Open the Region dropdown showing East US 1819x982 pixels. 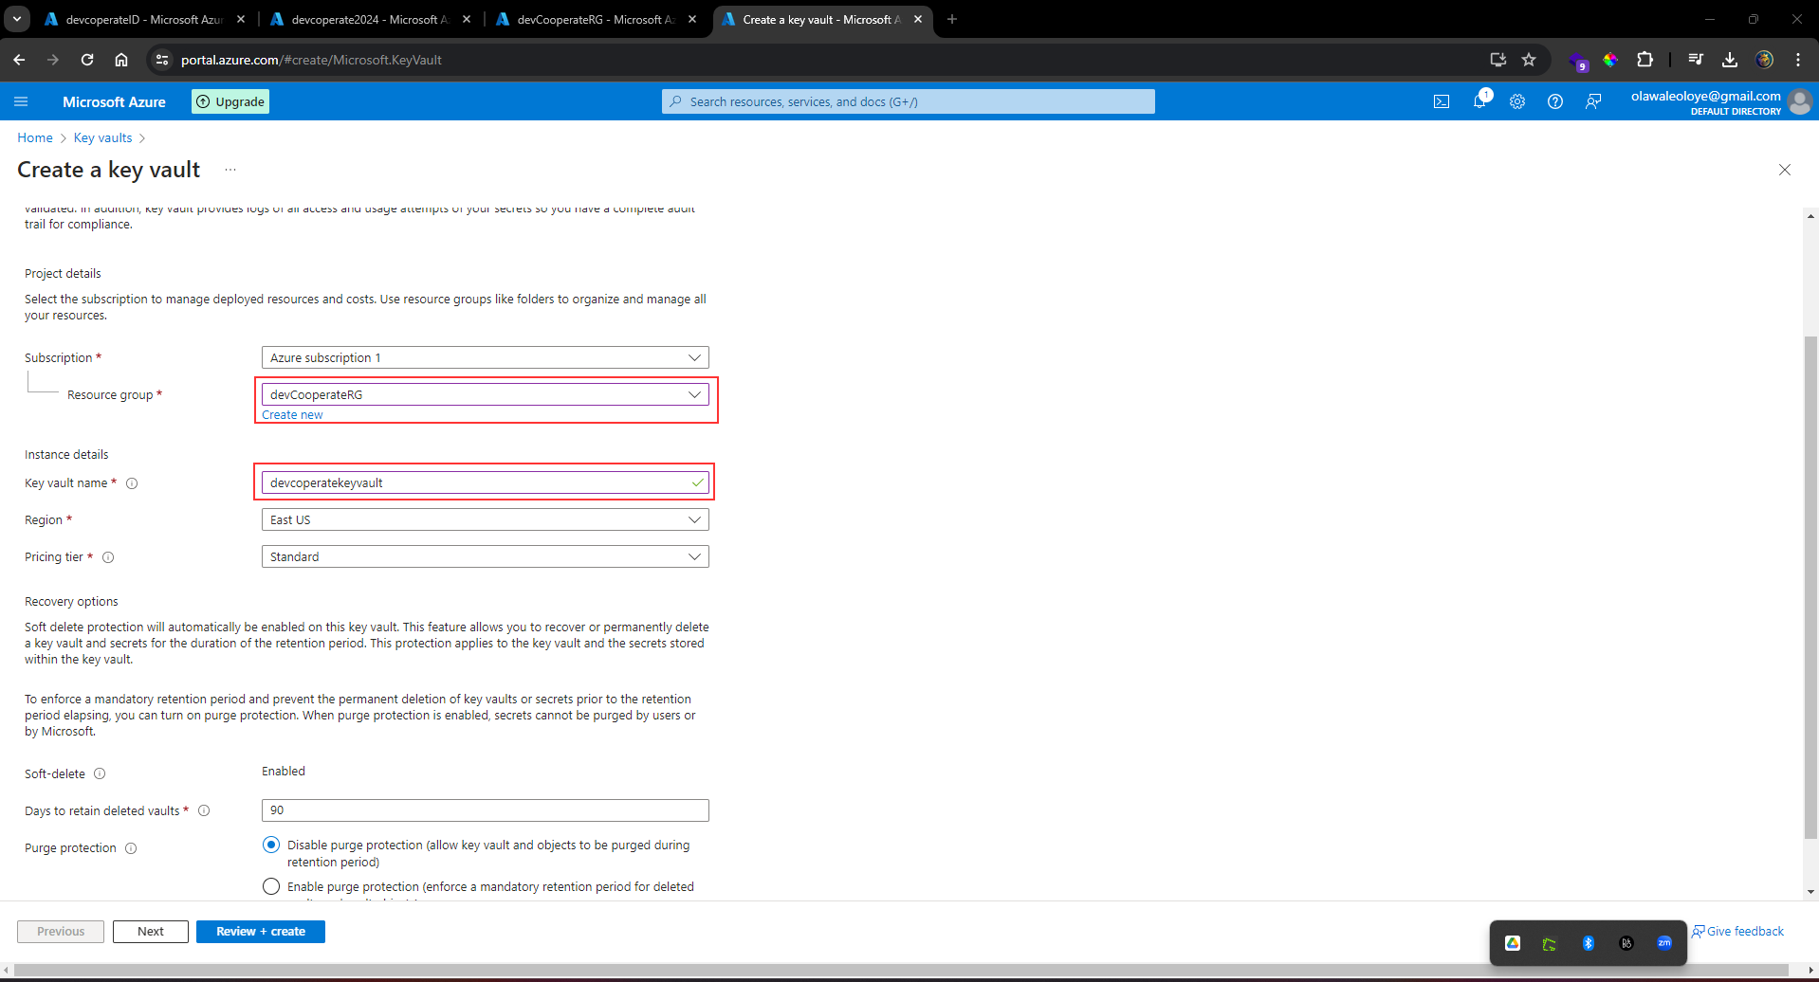[x=486, y=519]
